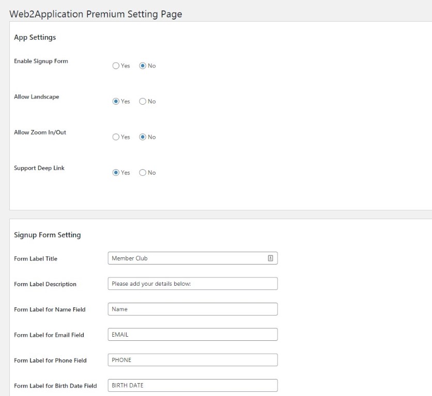Click the contact icon in Form Label Title field
The width and height of the screenshot is (432, 396).
(x=270, y=258)
